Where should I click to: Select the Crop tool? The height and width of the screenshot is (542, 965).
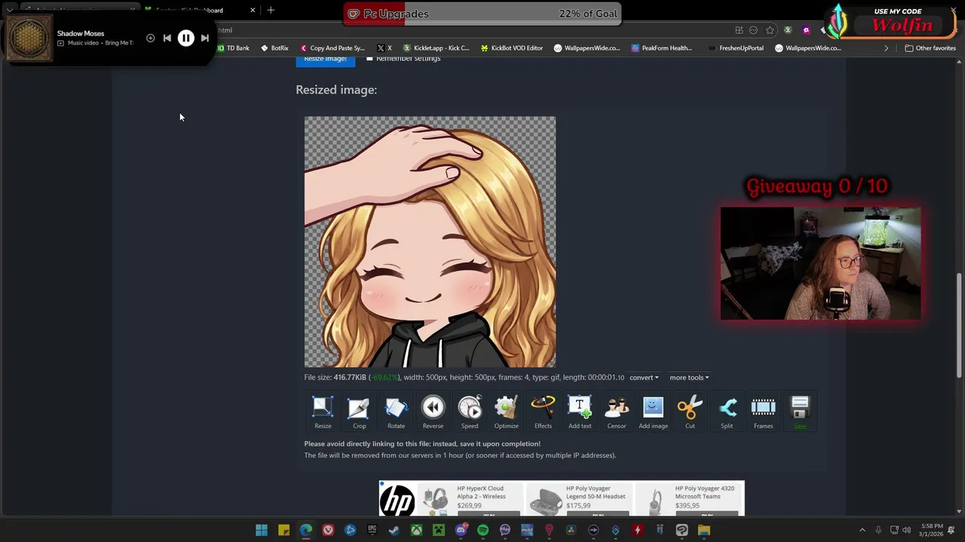[359, 413]
